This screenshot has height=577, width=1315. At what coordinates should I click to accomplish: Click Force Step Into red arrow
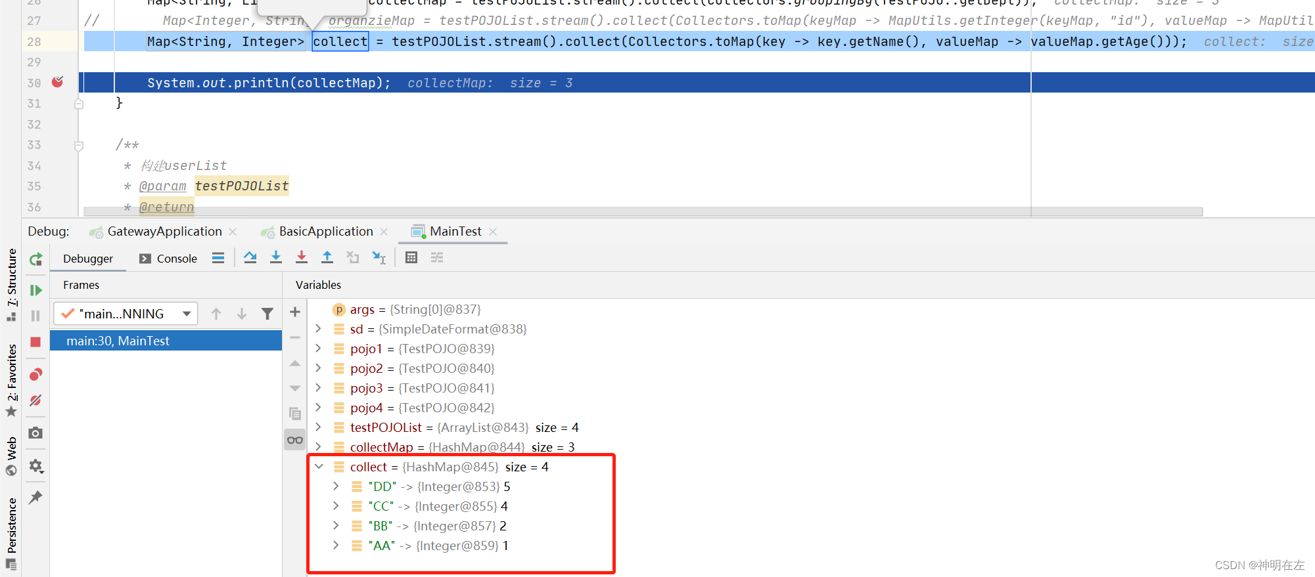click(x=302, y=257)
